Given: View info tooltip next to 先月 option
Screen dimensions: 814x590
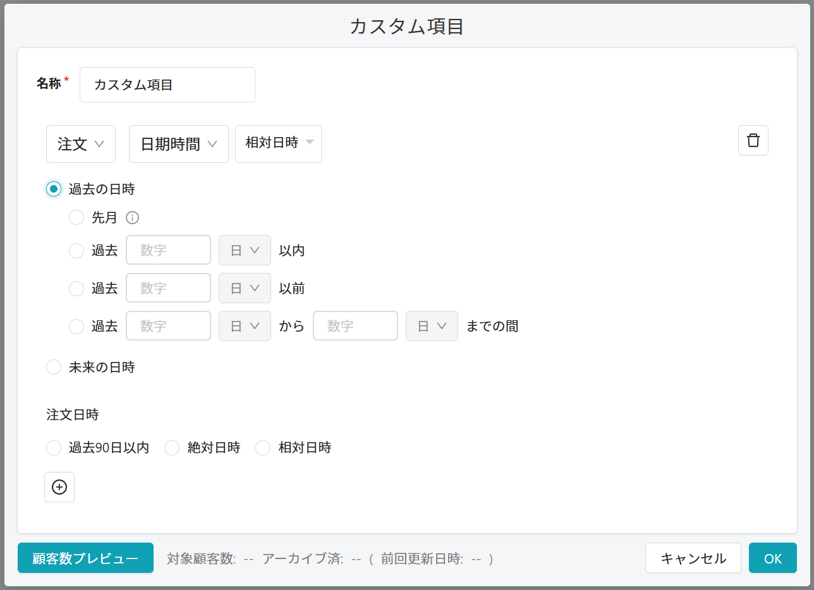Looking at the screenshot, I should coord(132,217).
